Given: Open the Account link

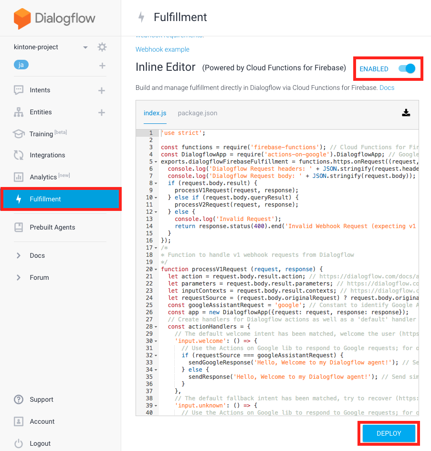Looking at the screenshot, I should point(42,421).
